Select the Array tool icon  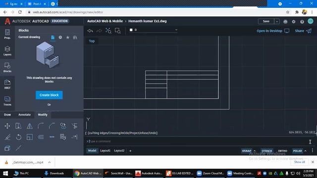click(63, 137)
